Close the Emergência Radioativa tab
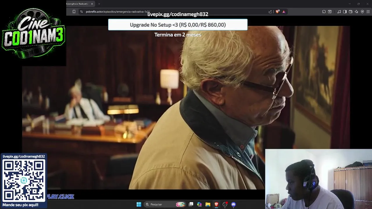 (92, 4)
